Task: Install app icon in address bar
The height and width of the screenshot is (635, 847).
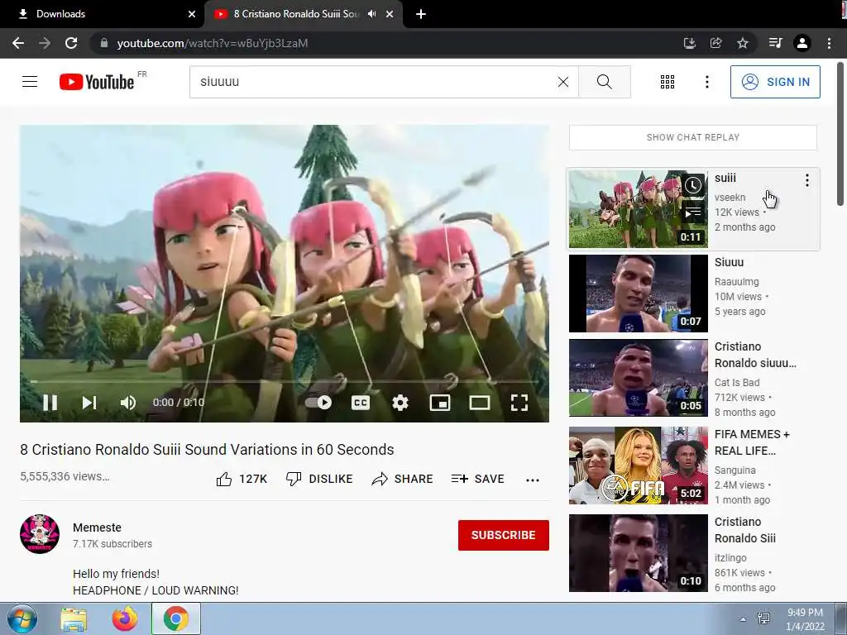Action: (689, 43)
